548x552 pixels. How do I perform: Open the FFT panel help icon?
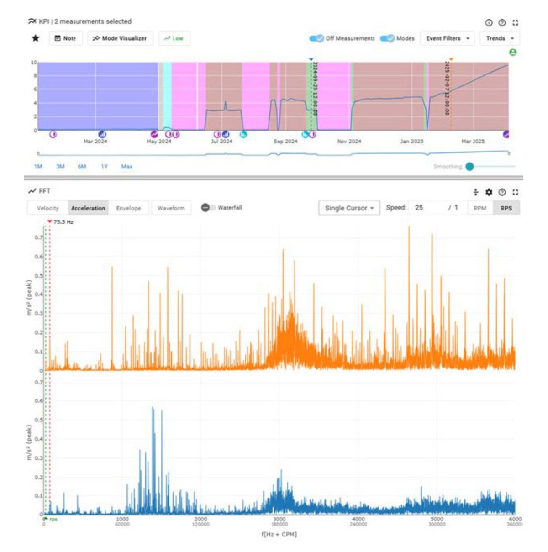(502, 192)
